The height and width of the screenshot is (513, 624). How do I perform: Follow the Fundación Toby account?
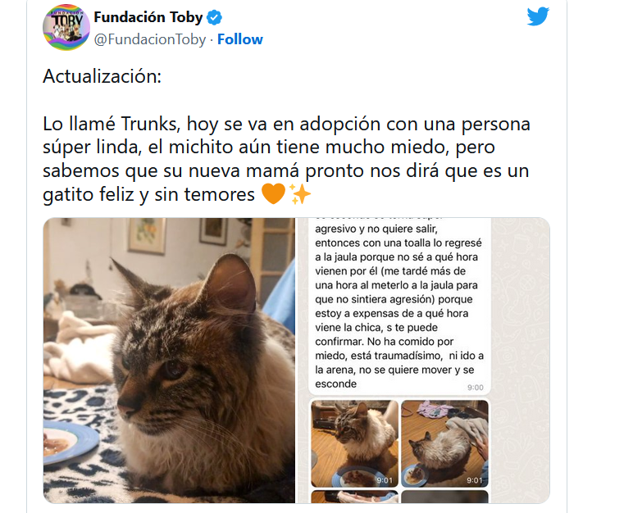[240, 39]
